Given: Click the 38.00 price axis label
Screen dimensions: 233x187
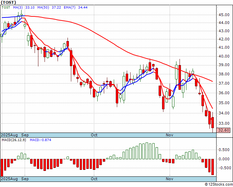Looking at the screenshot, I should click(x=224, y=74).
